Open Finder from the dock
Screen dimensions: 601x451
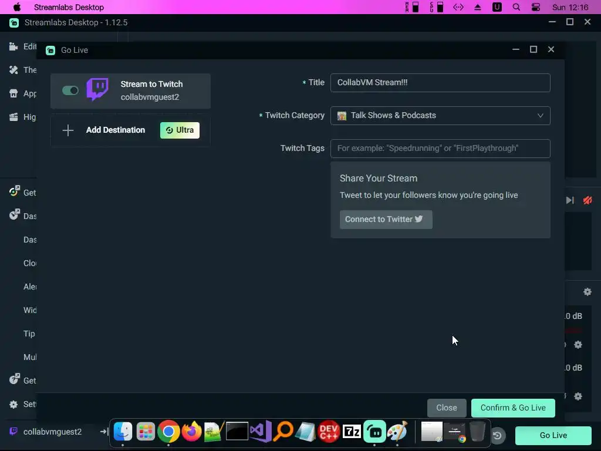click(123, 432)
